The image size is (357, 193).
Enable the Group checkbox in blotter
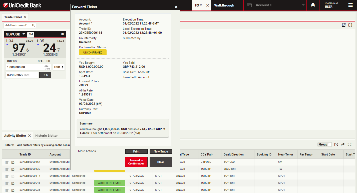(329, 144)
